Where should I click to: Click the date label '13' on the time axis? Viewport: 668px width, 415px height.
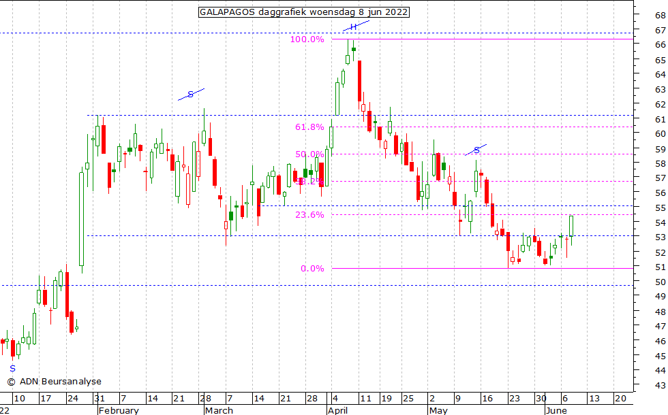click(x=594, y=399)
